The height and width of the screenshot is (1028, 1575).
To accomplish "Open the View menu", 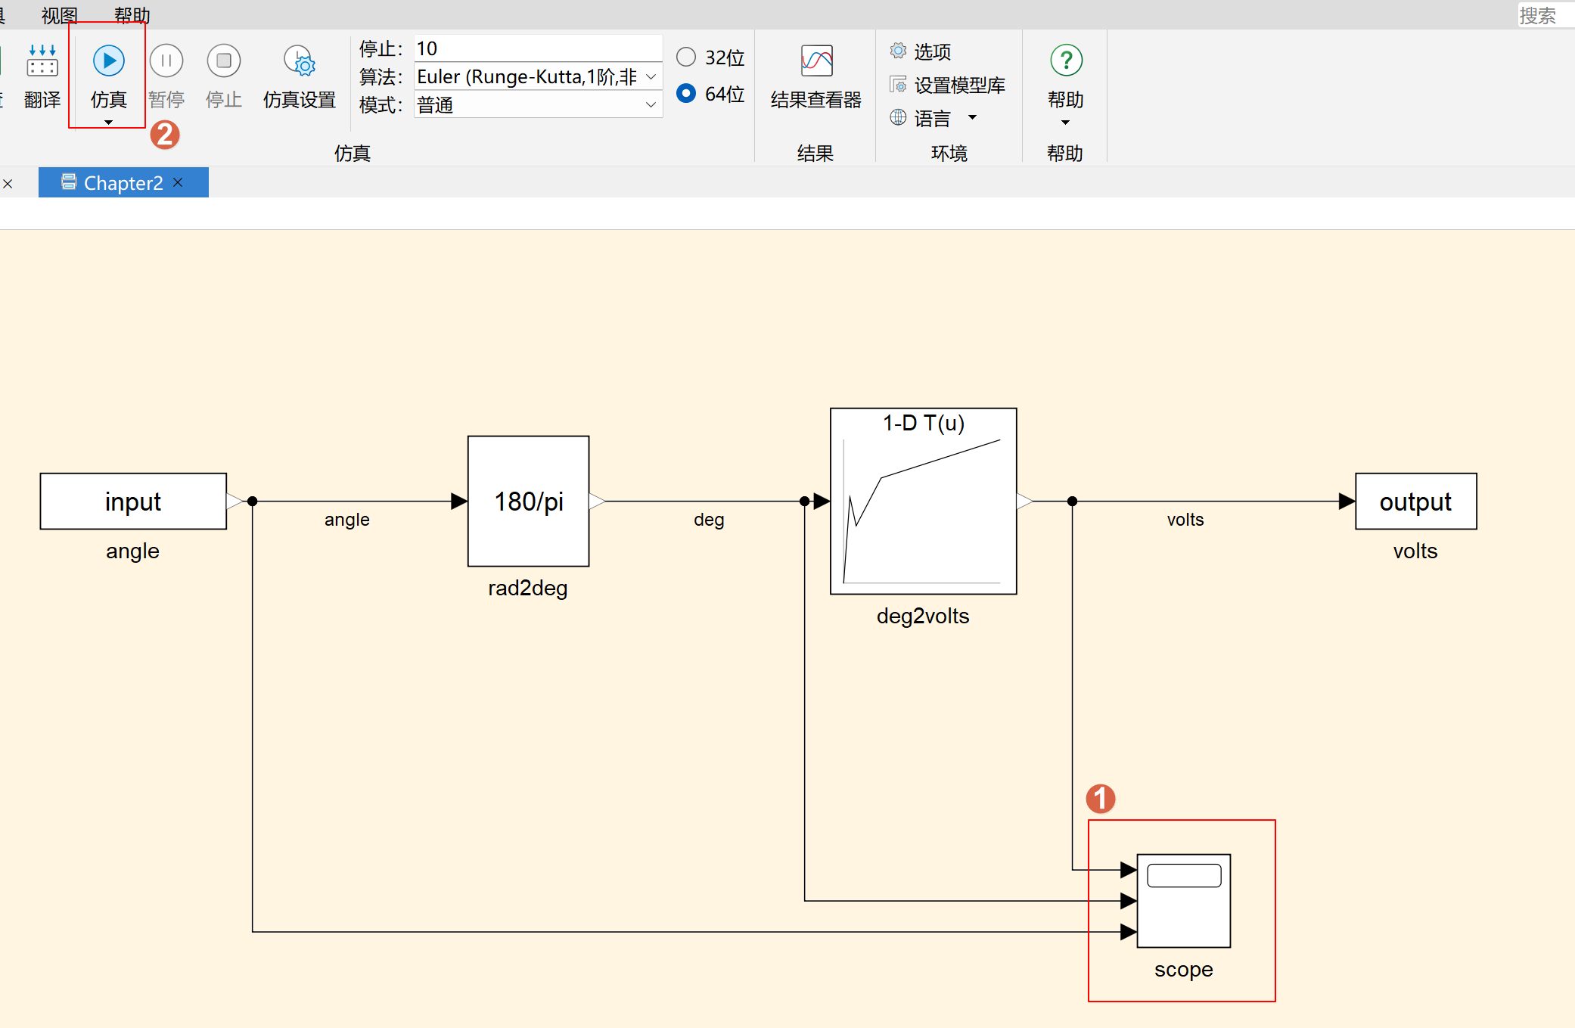I will [x=59, y=14].
